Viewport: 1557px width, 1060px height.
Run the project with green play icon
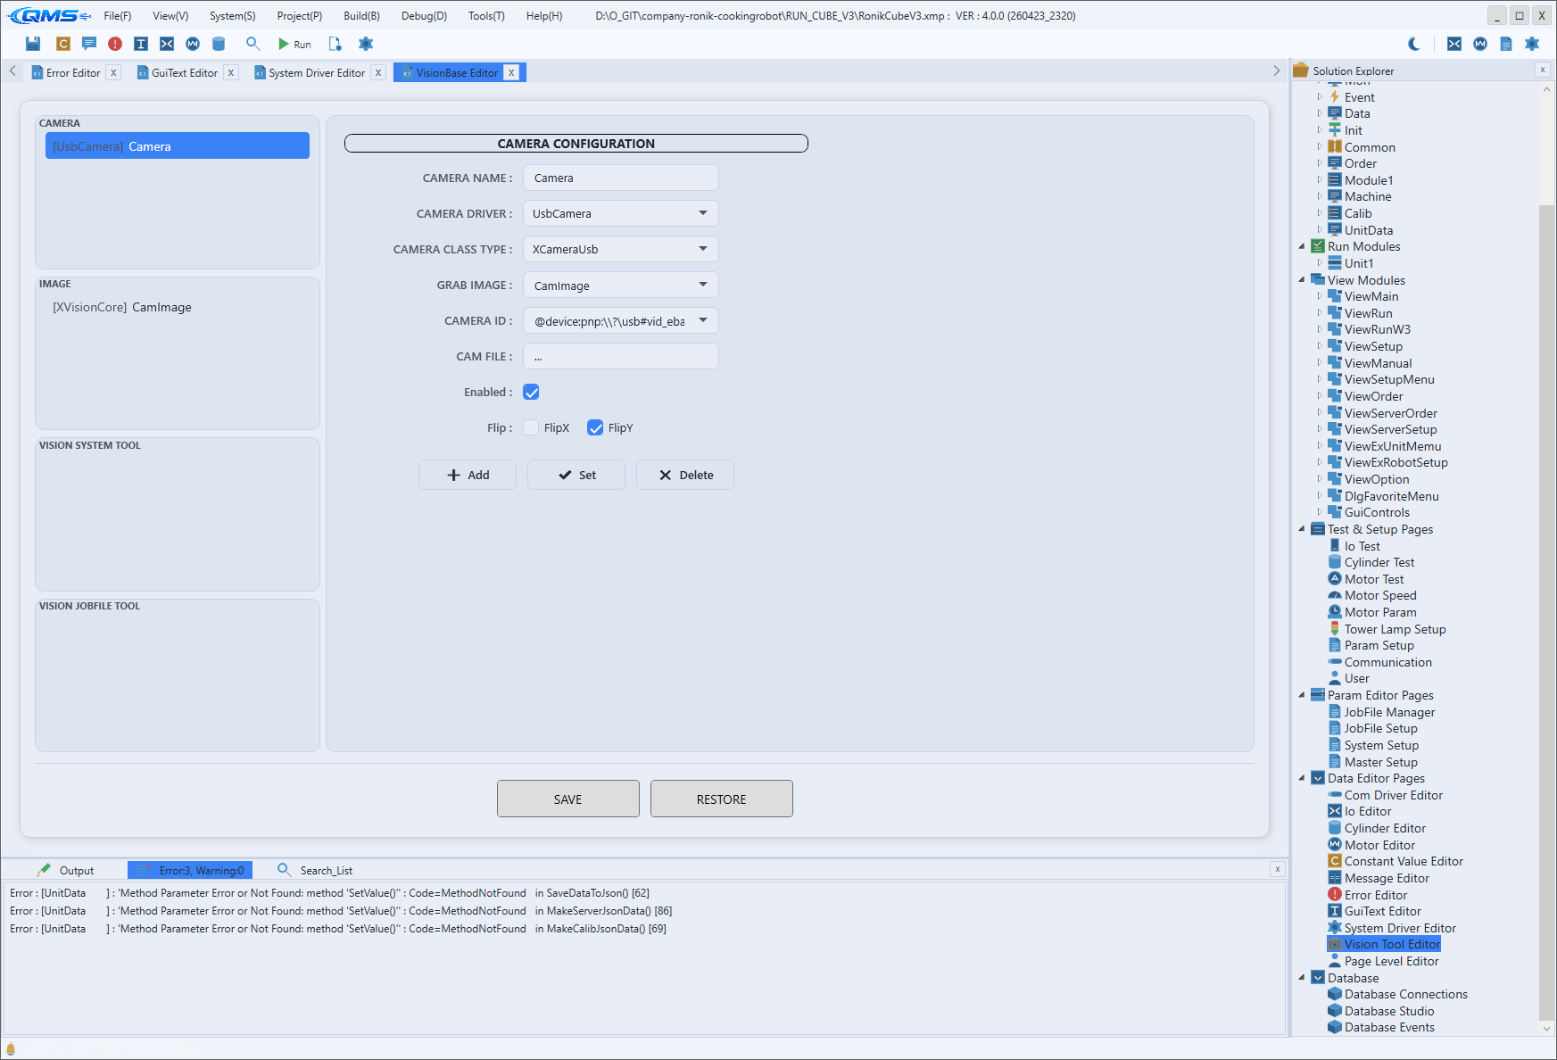pos(294,44)
